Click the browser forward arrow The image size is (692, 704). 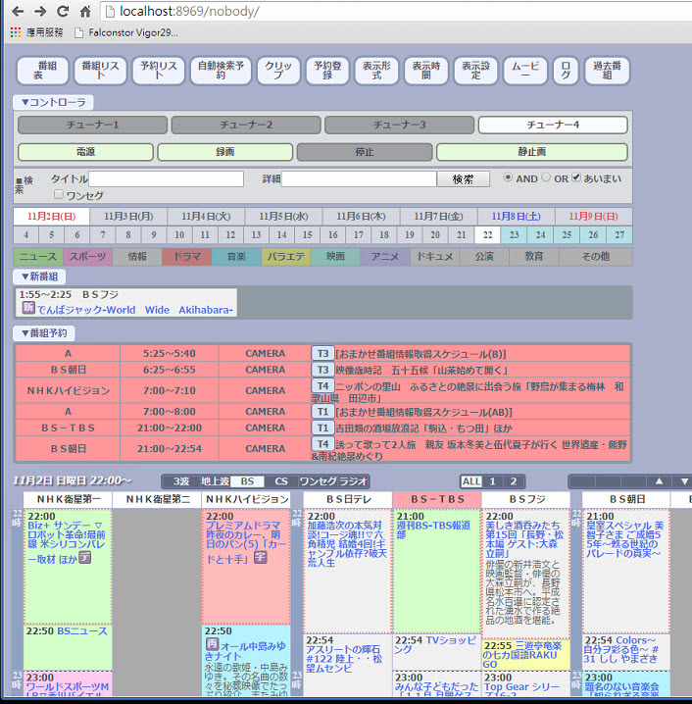click(40, 12)
